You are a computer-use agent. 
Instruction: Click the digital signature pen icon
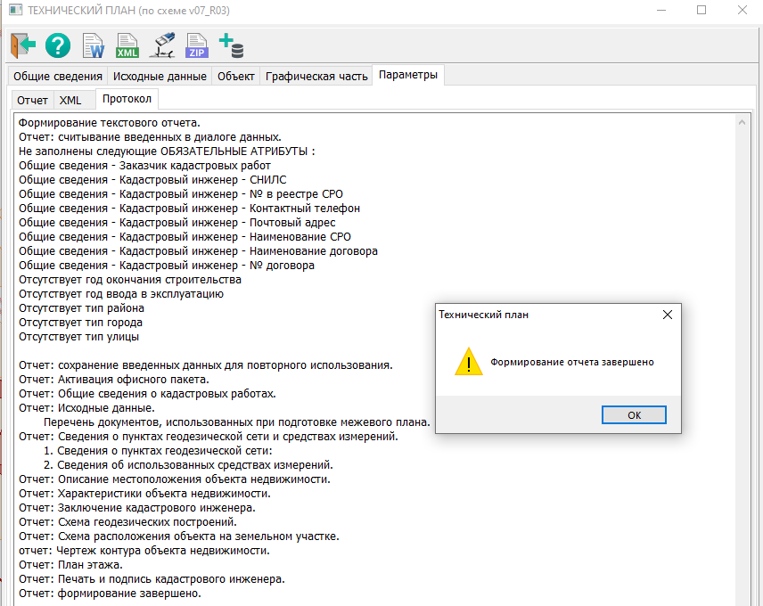point(162,45)
